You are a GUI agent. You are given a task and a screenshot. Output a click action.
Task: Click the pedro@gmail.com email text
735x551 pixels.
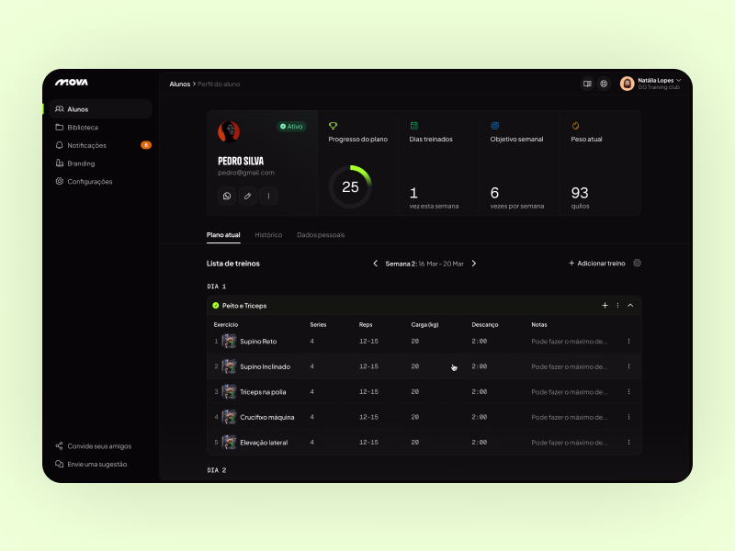coord(246,173)
